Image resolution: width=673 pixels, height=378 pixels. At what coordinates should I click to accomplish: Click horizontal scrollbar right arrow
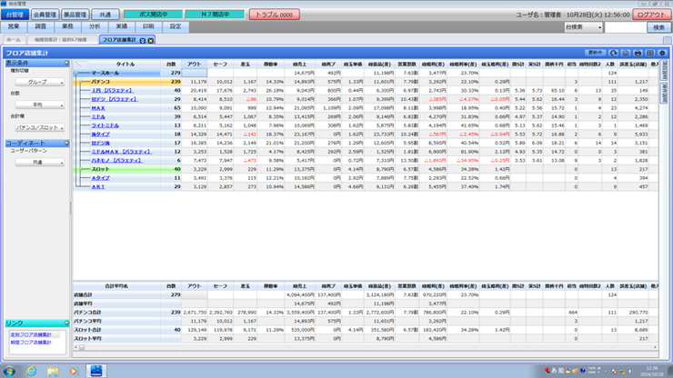click(x=655, y=347)
